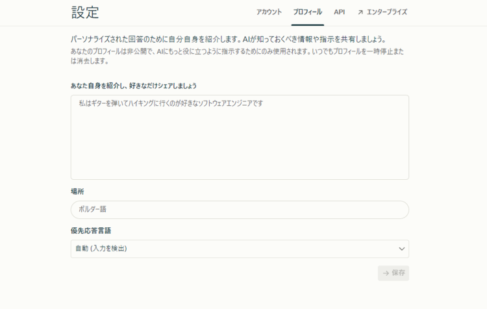
Task: Click the dropdown chevron arrow
Action: pos(401,249)
